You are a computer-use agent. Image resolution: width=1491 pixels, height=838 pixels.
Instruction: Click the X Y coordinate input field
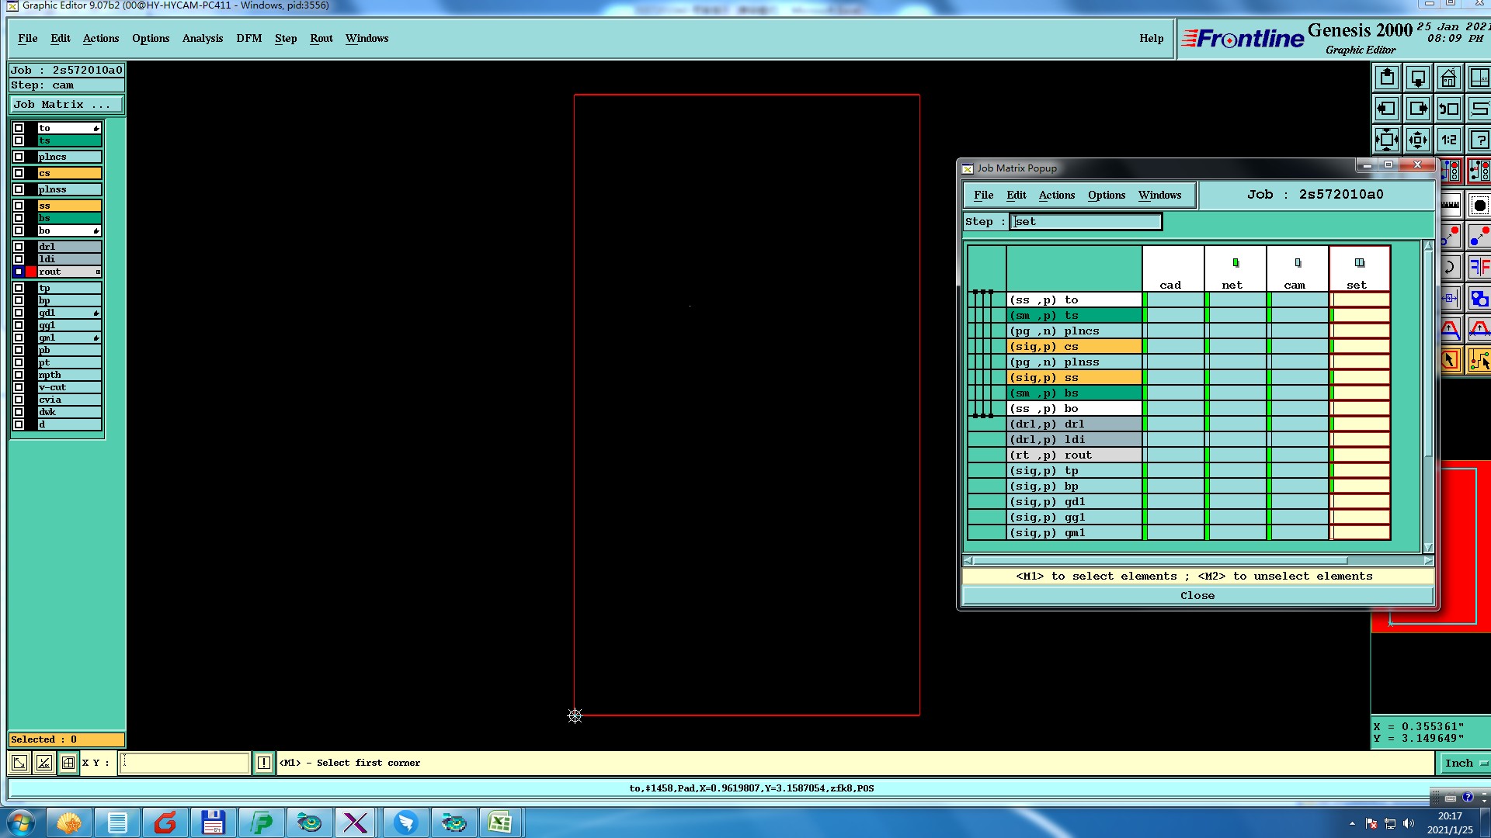pos(185,763)
